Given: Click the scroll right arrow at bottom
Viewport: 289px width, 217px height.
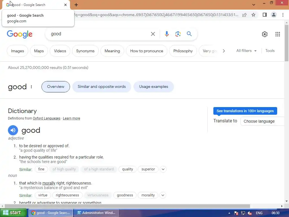Looking at the screenshot, I should [x=282, y=206].
